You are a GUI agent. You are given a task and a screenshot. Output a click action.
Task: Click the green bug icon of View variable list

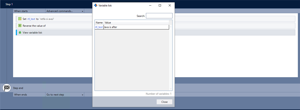(20, 33)
